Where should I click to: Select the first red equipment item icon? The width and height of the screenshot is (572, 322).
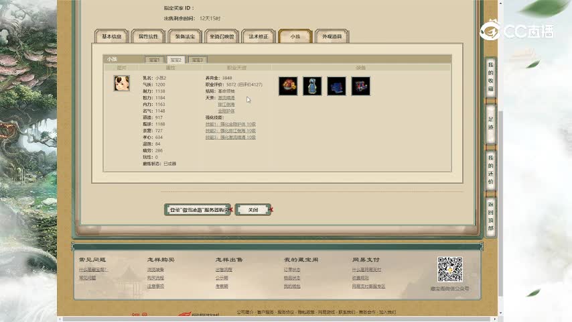288,86
